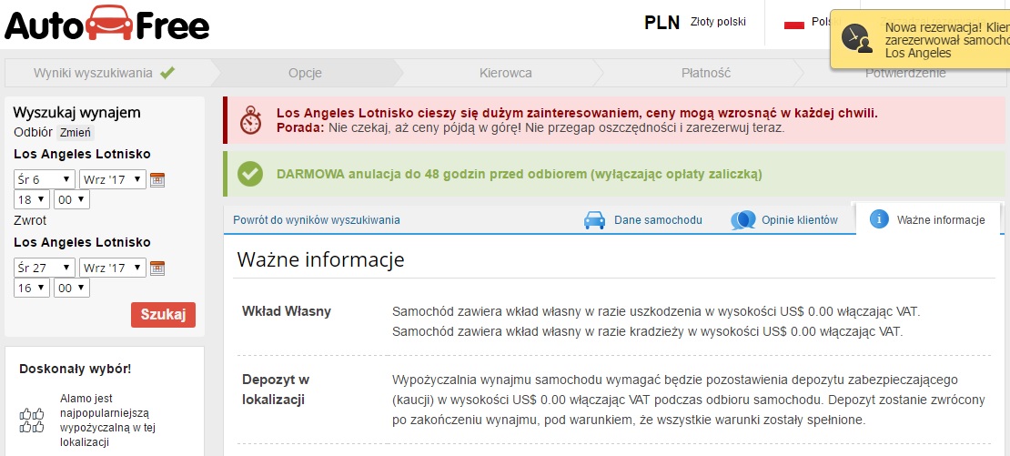
Task: Click Powrót do wyników wyszukiwania link
Action: click(317, 220)
